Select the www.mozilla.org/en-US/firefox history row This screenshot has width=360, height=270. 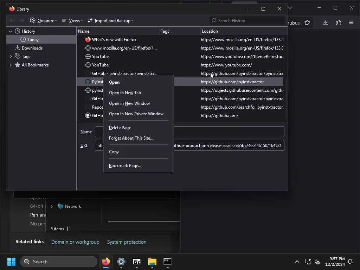(x=180, y=48)
